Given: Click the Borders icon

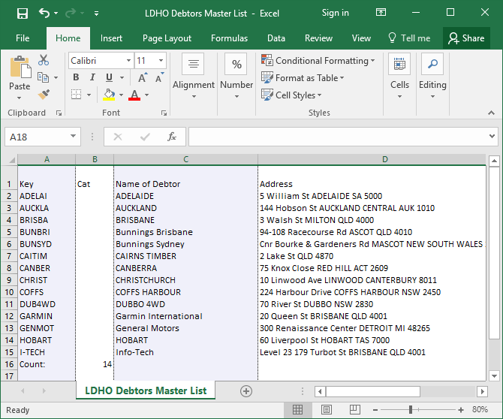Looking at the screenshot, I should point(76,95).
